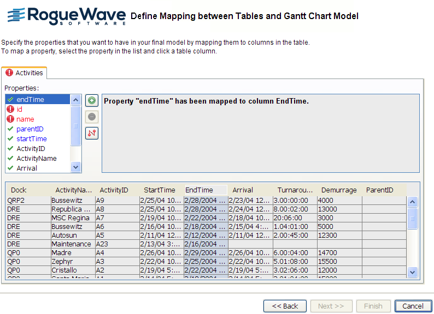This screenshot has width=434, height=314.
Task: Click the red mapping link icon button
Action: click(92, 133)
